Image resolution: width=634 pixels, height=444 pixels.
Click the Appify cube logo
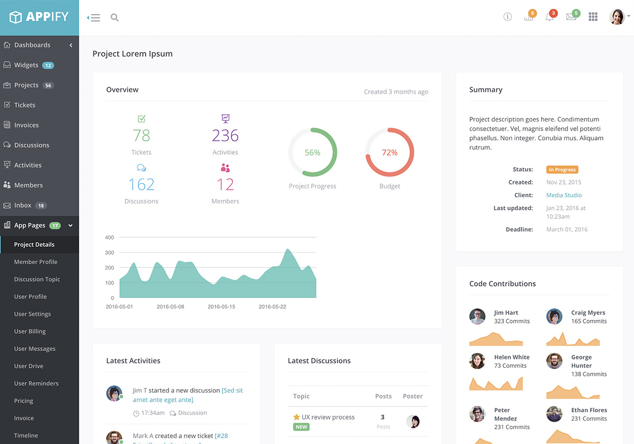click(16, 17)
